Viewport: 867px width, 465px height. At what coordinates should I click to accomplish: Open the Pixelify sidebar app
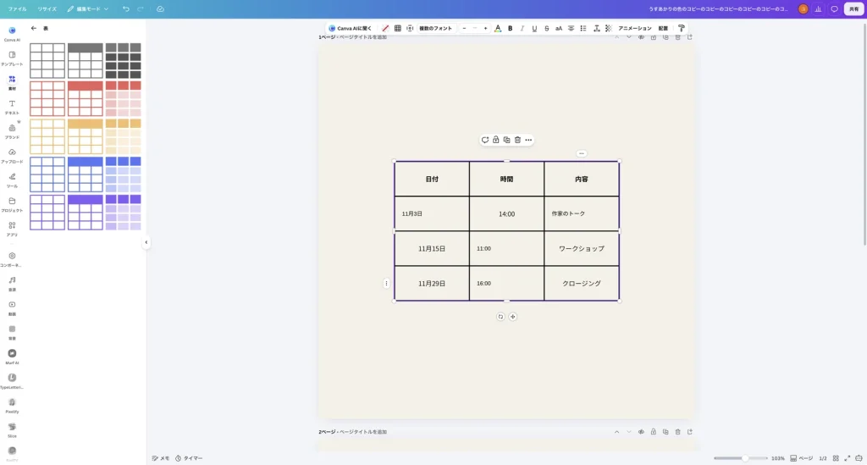coord(12,405)
